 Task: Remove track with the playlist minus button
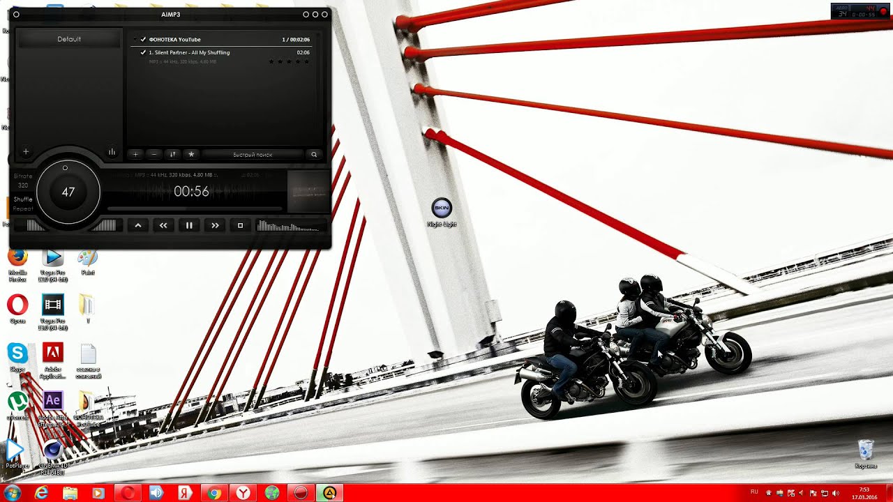pos(154,154)
